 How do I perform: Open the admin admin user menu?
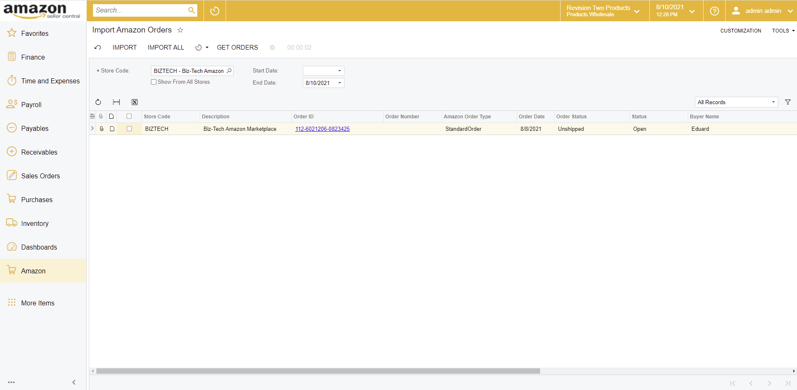point(762,11)
